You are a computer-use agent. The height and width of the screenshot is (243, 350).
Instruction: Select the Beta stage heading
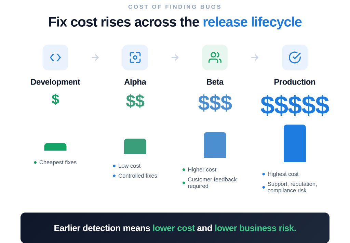click(x=215, y=82)
